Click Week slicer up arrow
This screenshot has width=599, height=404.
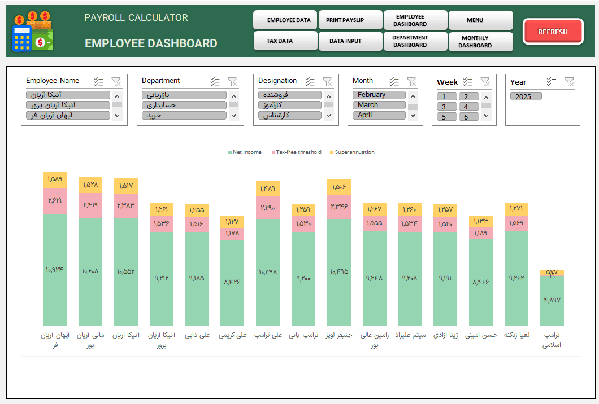(487, 98)
